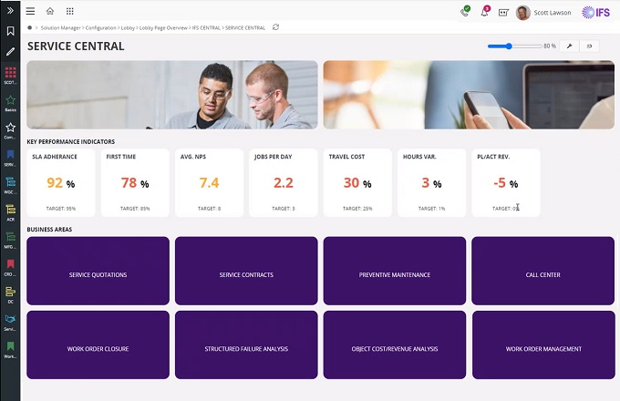
Task: Click the technicians banner image
Action: click(172, 95)
